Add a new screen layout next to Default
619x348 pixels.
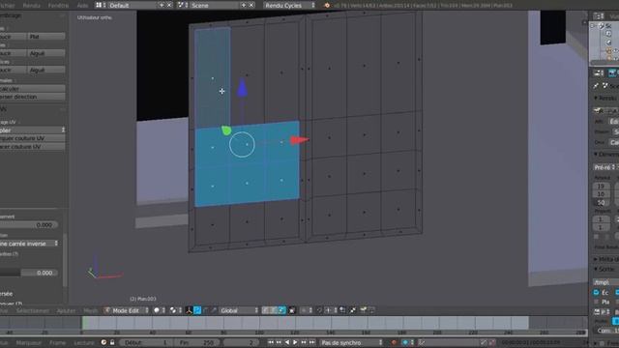(162, 5)
